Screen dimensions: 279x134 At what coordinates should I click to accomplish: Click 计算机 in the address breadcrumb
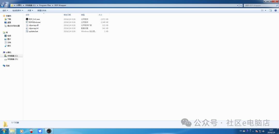(19, 5)
